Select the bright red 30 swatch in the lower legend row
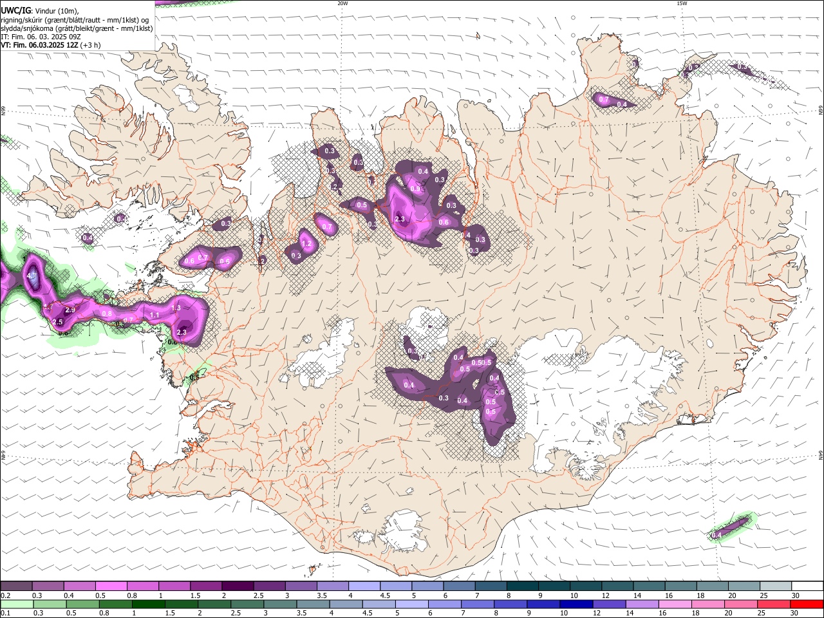824x618 pixels. point(807,604)
